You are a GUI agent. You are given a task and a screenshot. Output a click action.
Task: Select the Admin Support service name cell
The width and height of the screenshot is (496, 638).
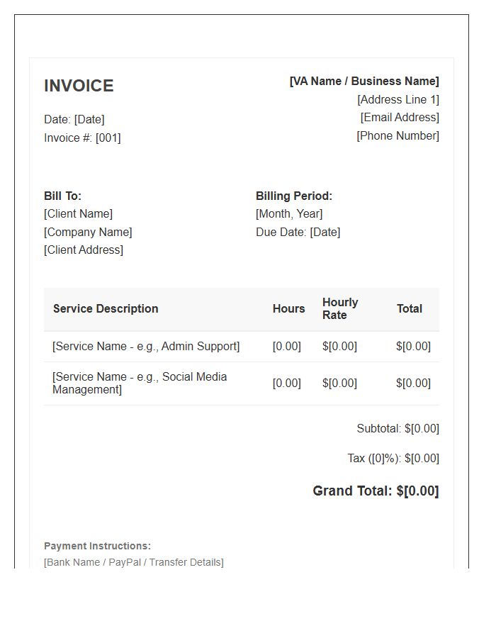pos(146,346)
